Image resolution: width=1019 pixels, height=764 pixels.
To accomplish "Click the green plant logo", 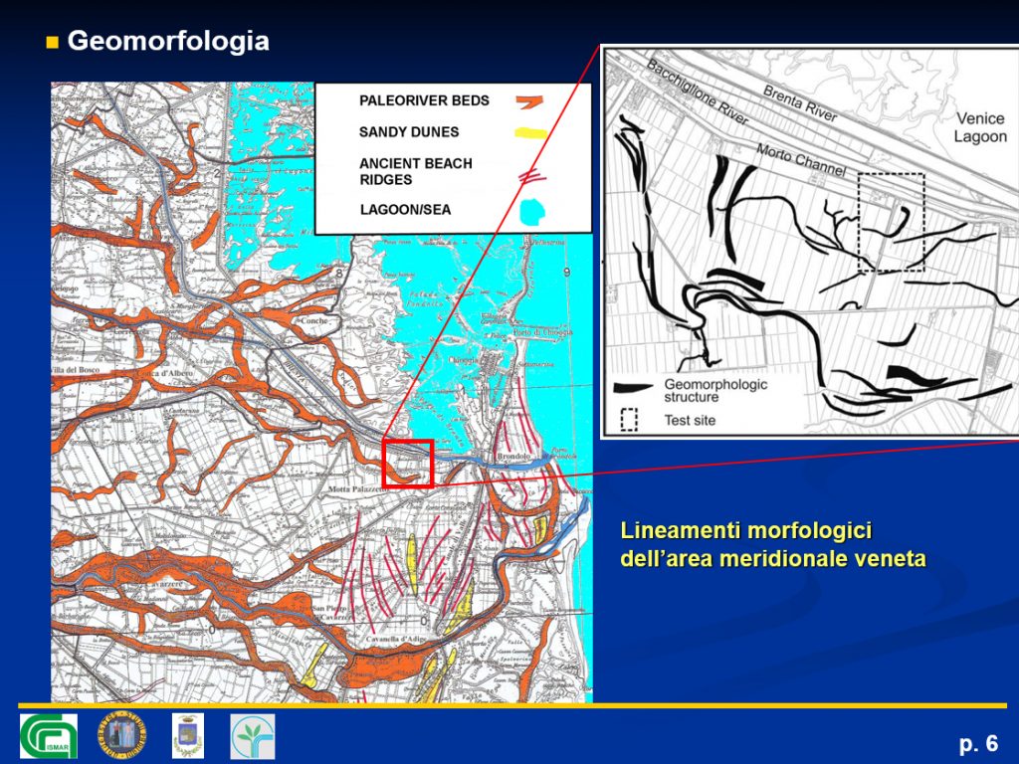I will click(252, 736).
